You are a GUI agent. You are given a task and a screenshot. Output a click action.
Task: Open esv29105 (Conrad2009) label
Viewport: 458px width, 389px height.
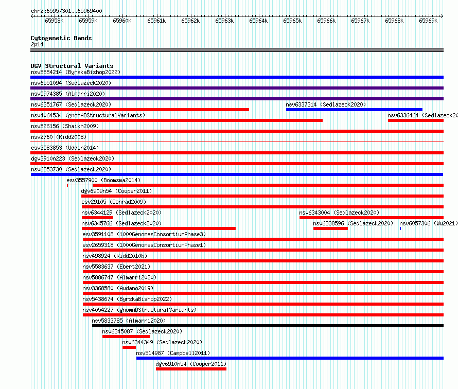pos(114,202)
